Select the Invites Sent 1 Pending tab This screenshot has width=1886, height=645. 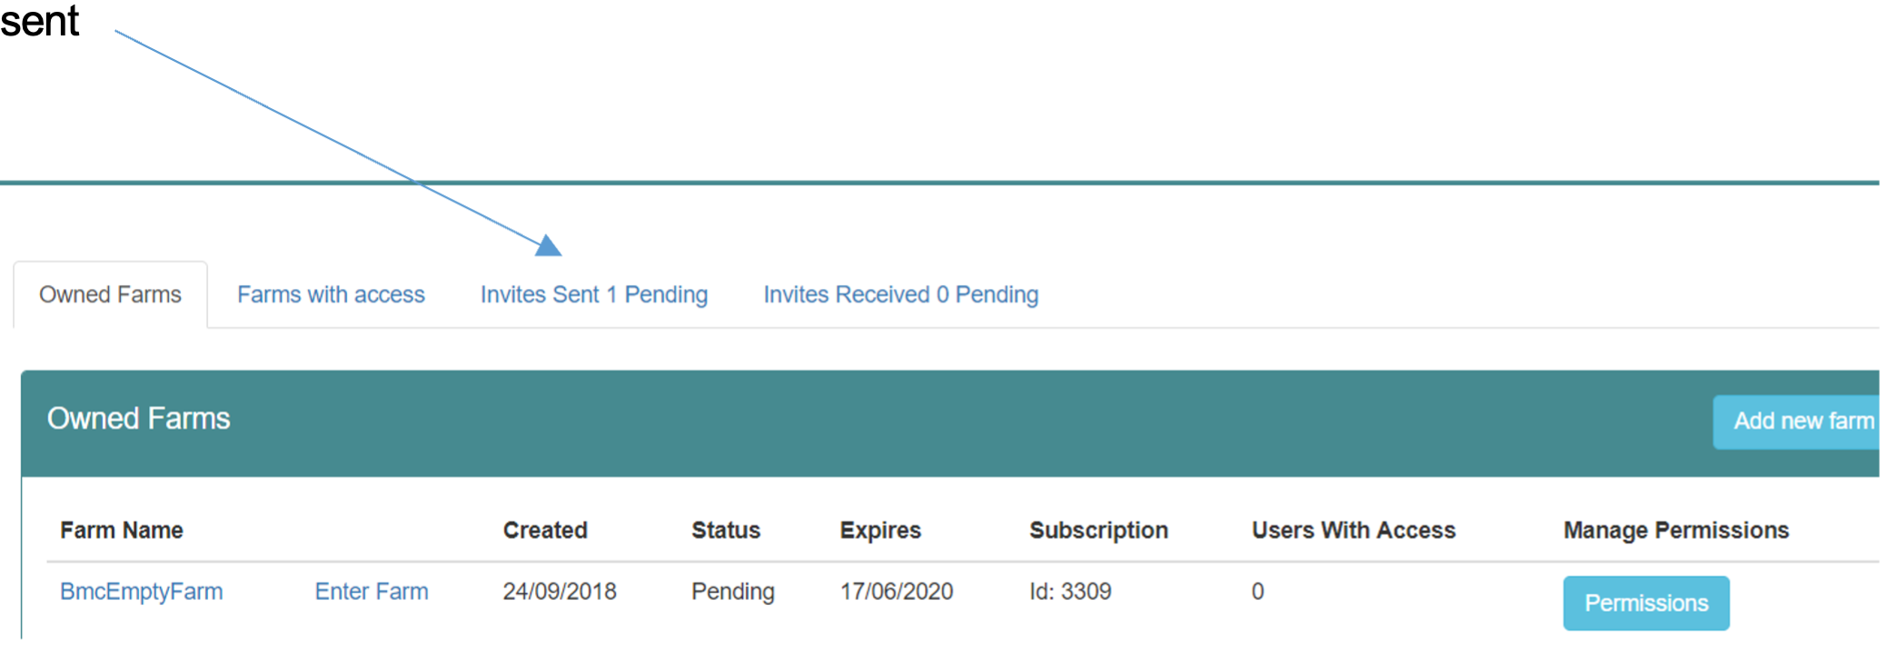click(x=593, y=295)
